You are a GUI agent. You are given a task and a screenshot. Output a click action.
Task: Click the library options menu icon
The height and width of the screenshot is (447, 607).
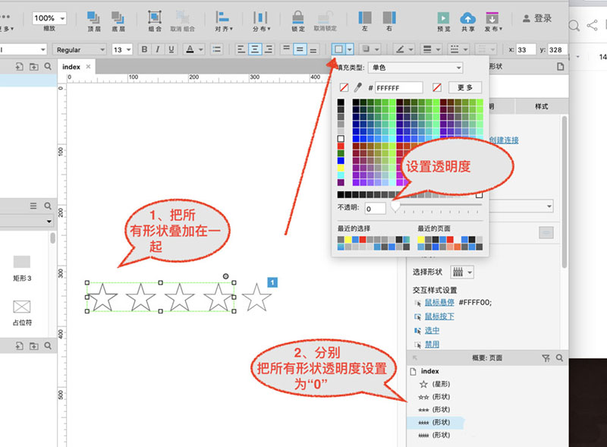[x=33, y=206]
